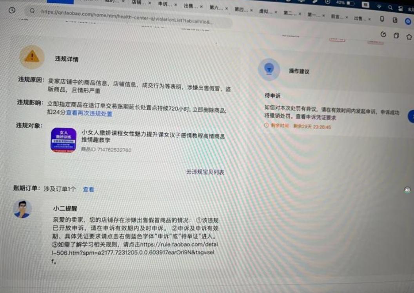Viewport: 414px width, 293px height.
Task: Switch to the 店铺 browser tab
Action: click(x=139, y=2)
